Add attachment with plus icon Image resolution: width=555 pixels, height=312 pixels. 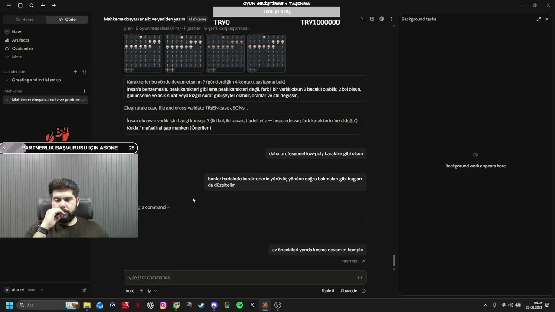click(141, 291)
